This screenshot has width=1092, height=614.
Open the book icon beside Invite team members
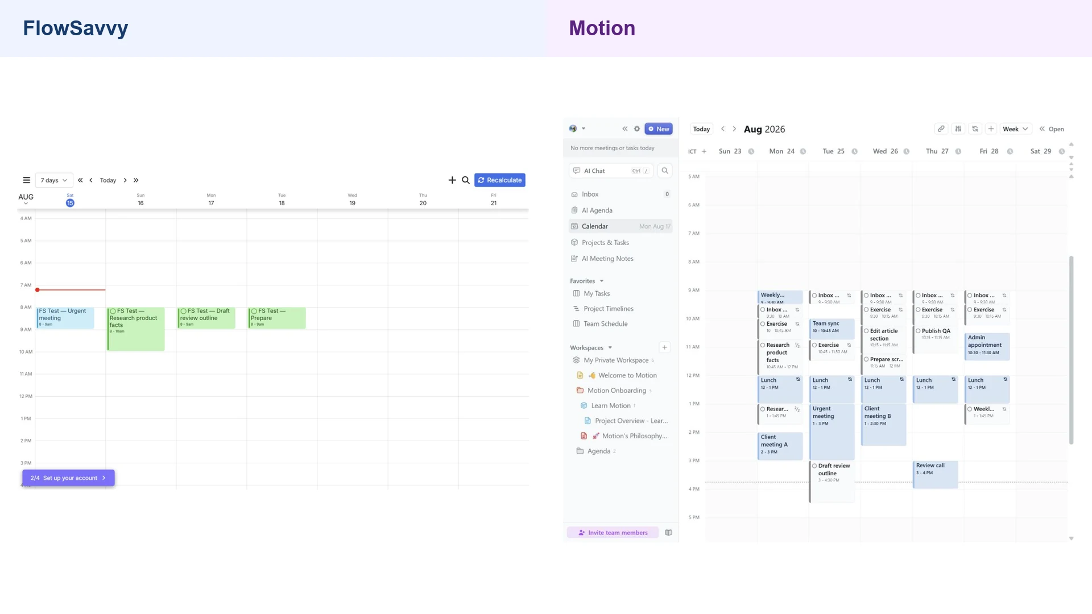click(x=669, y=533)
